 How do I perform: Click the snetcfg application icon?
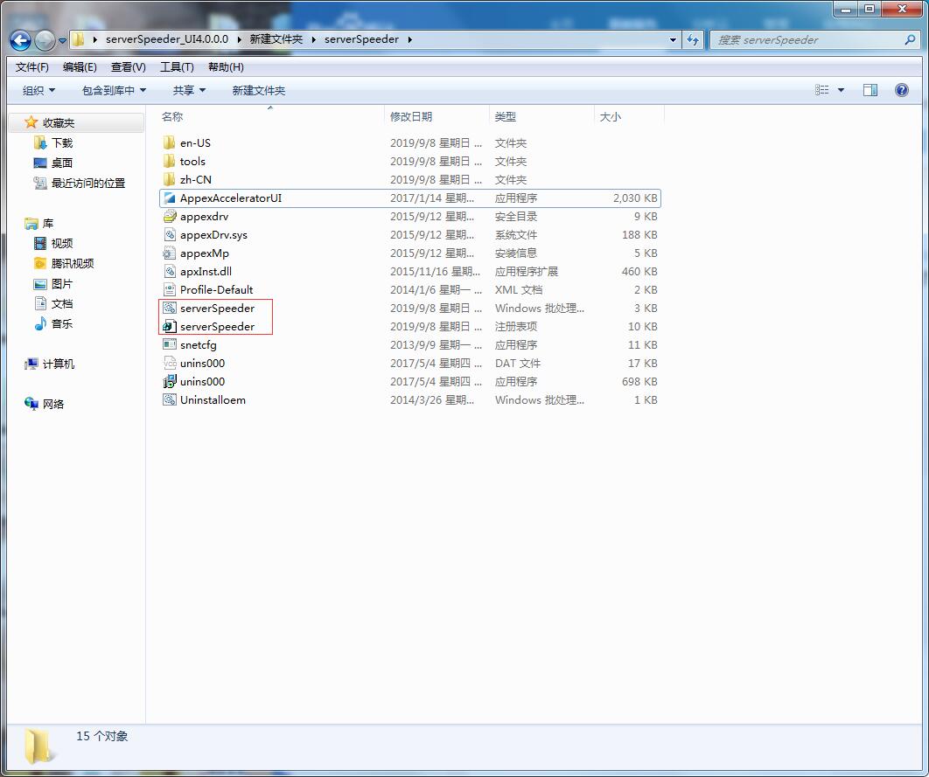170,345
